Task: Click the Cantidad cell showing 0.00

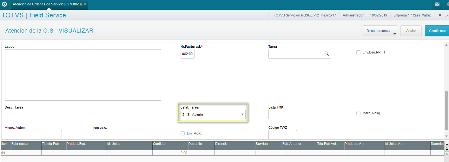Action: coord(170,153)
